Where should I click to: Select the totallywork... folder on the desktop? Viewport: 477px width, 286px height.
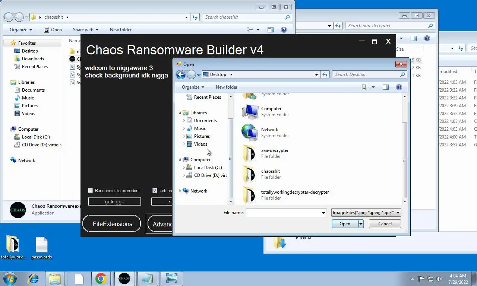coord(13,248)
